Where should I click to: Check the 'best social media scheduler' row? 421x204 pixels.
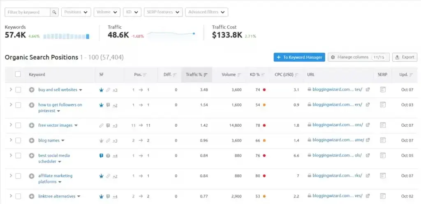click(18, 155)
